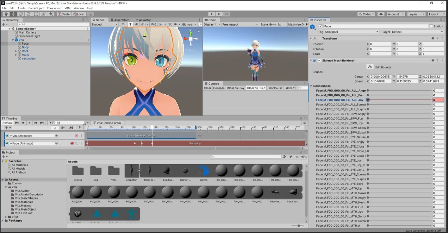This screenshot has height=233, width=448.
Task: Toggle scene lighting with the lightbulb icon
Action: click(130, 24)
